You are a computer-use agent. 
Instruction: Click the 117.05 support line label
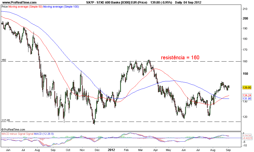6,120
